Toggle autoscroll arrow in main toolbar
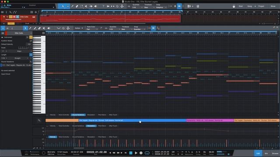 [x=179, y=6]
